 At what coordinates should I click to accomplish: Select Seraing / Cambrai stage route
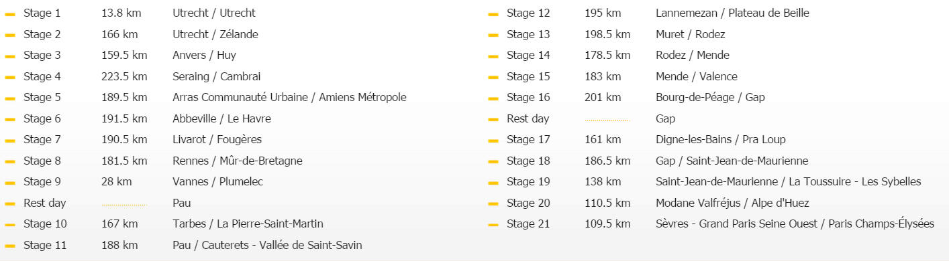point(216,76)
